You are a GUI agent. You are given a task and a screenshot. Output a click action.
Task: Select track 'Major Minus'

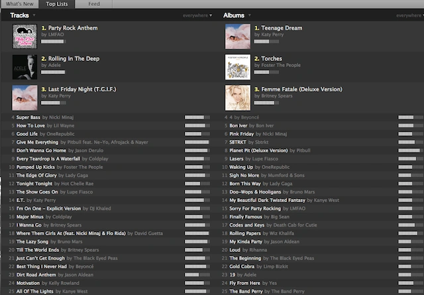coord(30,217)
